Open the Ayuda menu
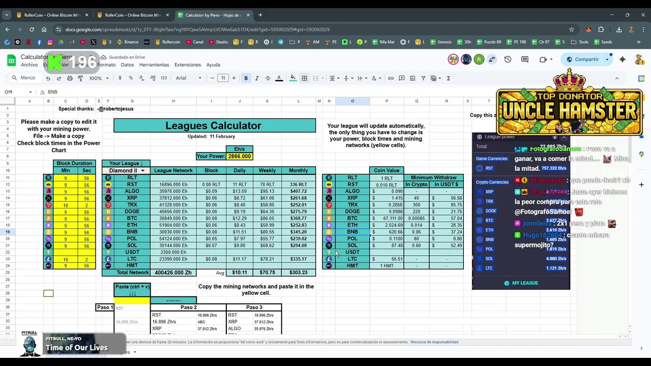Screen dimensions: 651x366 pos(213,65)
